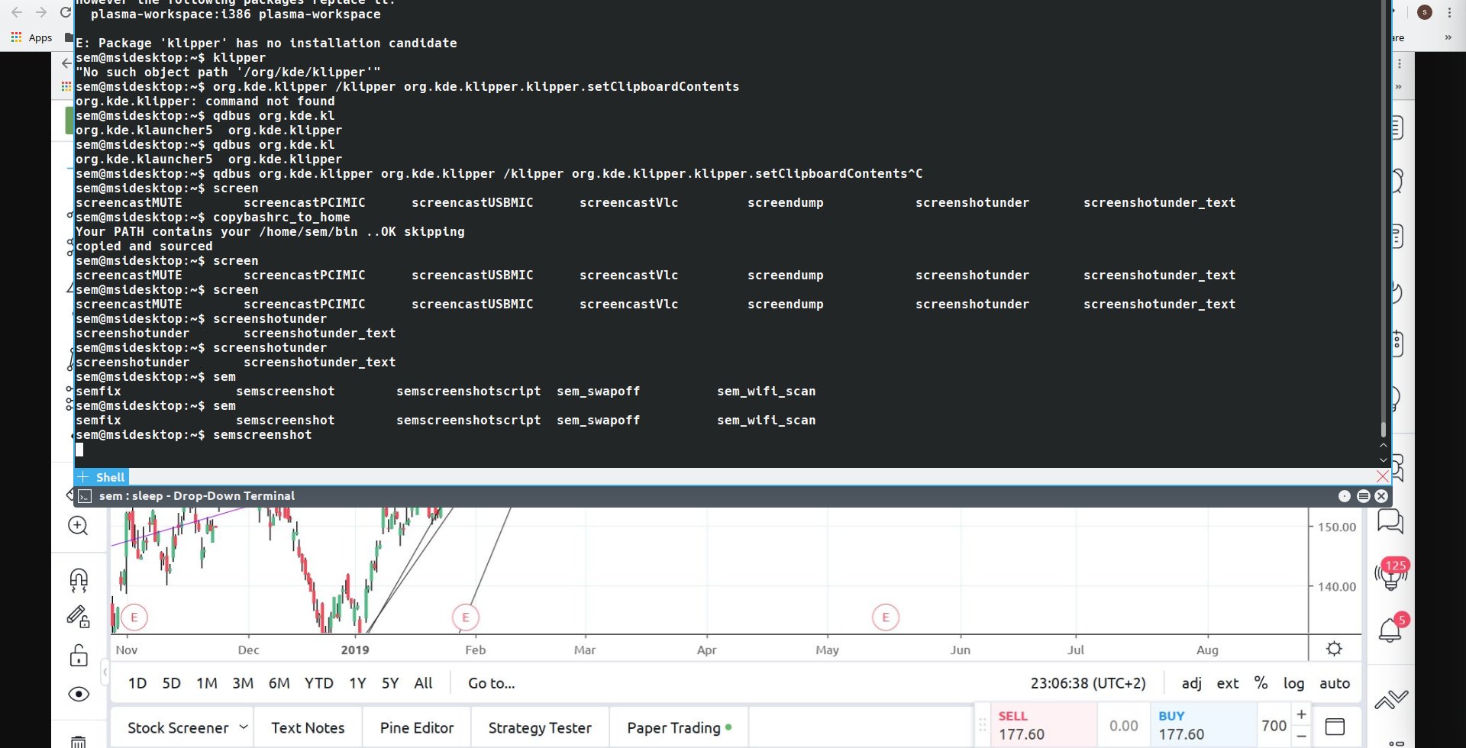
Task: Toggle hide-all-drawings eye icon
Action: click(79, 694)
